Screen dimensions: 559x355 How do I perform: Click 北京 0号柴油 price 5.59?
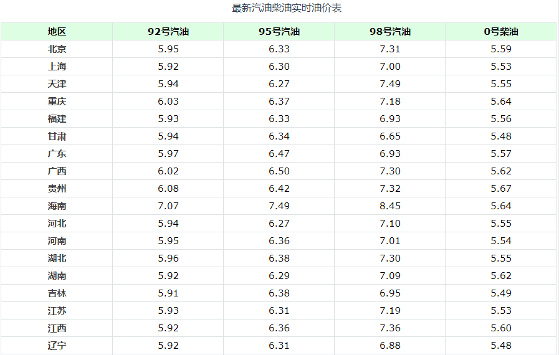click(x=501, y=49)
